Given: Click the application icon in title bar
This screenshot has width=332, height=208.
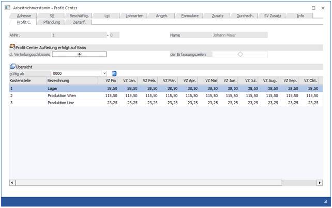Looking at the screenshot, I should 5,8.
